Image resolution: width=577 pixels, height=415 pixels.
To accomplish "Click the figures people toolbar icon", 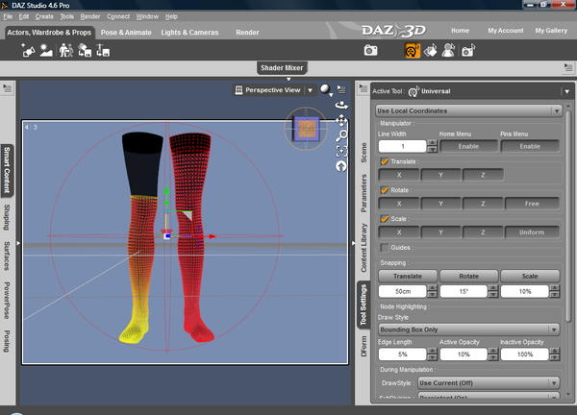I will tap(65, 50).
